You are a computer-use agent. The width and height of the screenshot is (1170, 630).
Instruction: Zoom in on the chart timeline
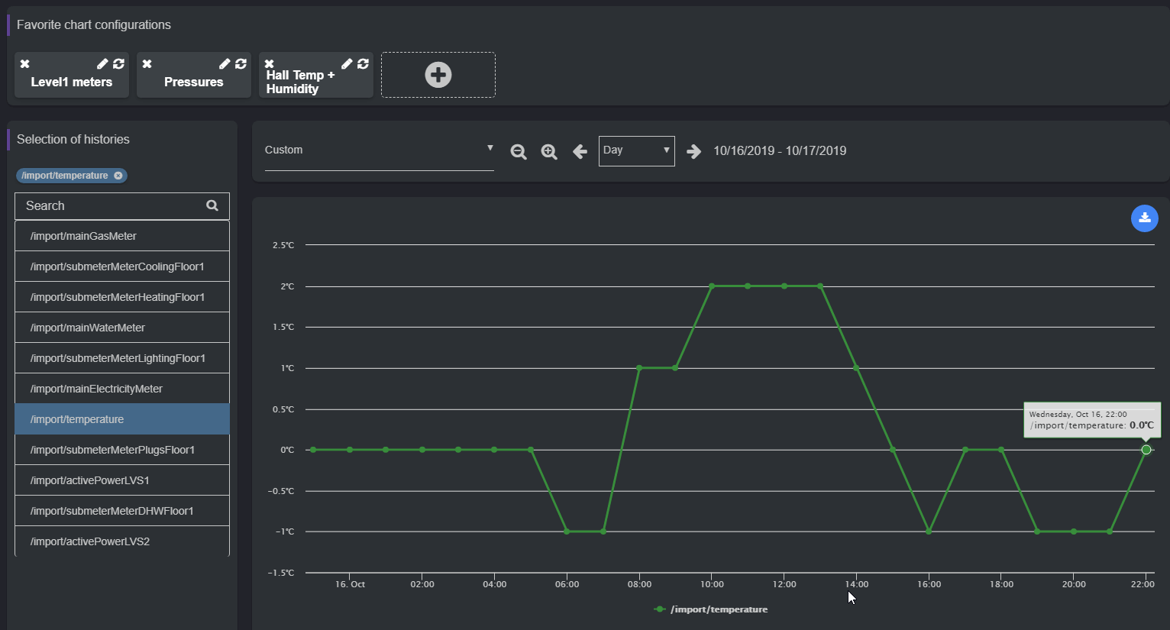pos(549,151)
